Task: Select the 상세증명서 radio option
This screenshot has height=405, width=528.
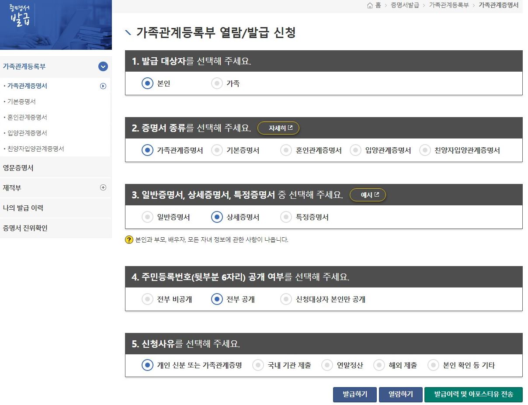Action: (217, 217)
